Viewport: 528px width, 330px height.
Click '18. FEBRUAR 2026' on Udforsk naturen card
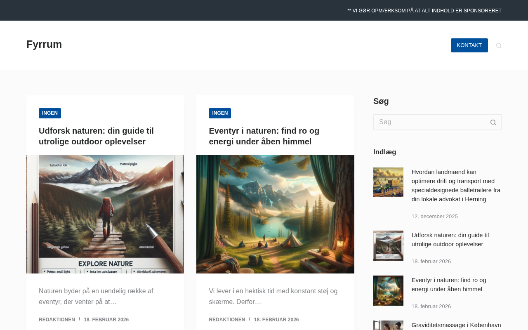pos(106,320)
